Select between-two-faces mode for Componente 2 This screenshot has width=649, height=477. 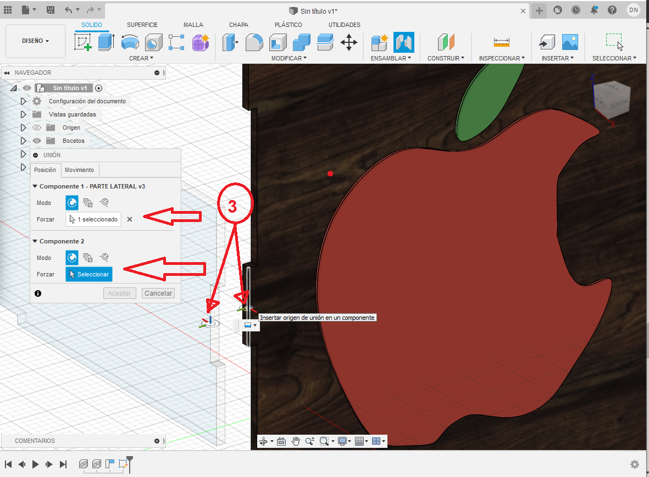point(88,258)
